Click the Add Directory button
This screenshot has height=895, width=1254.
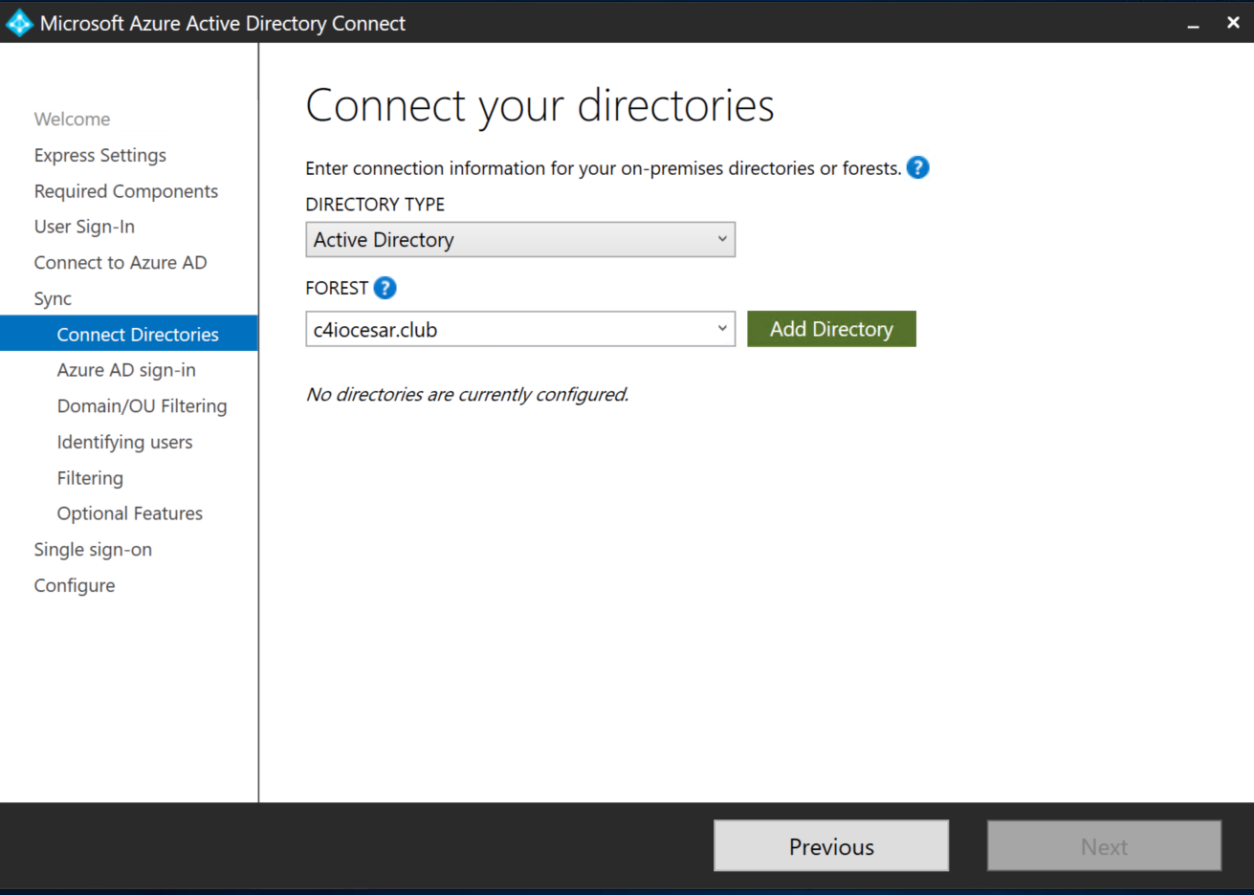831,329
